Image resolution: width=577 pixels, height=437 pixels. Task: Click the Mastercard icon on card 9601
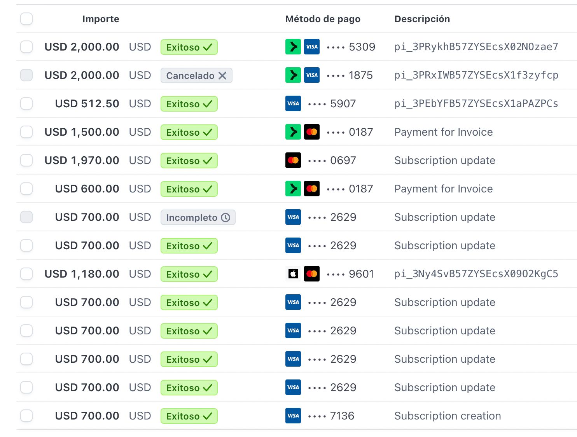pyautogui.click(x=311, y=274)
